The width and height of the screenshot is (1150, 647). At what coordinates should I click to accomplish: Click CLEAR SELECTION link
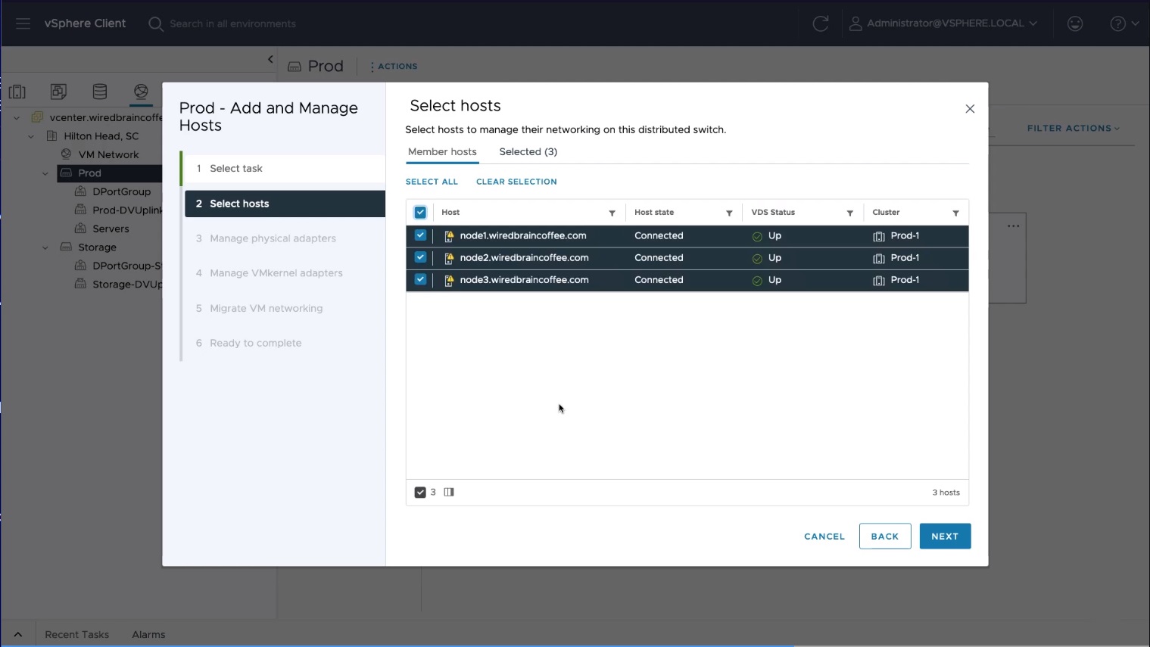coord(516,182)
